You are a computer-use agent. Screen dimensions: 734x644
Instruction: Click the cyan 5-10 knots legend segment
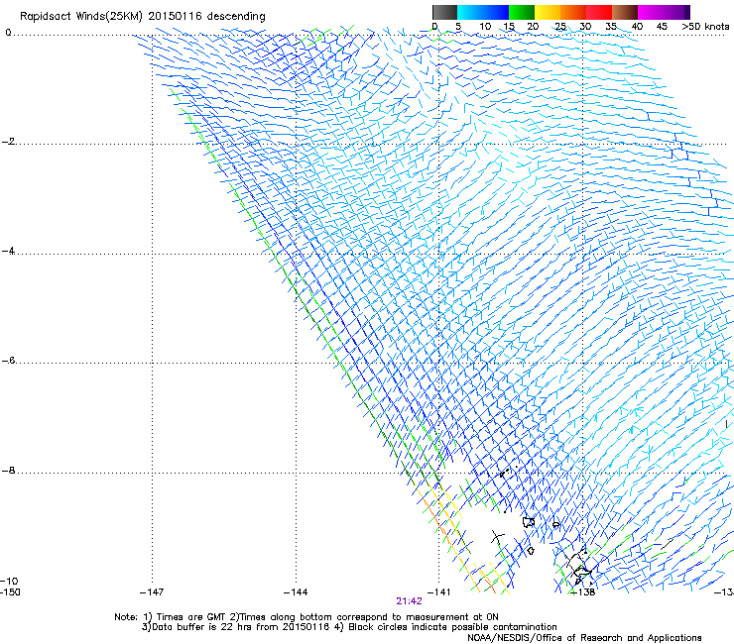(470, 12)
